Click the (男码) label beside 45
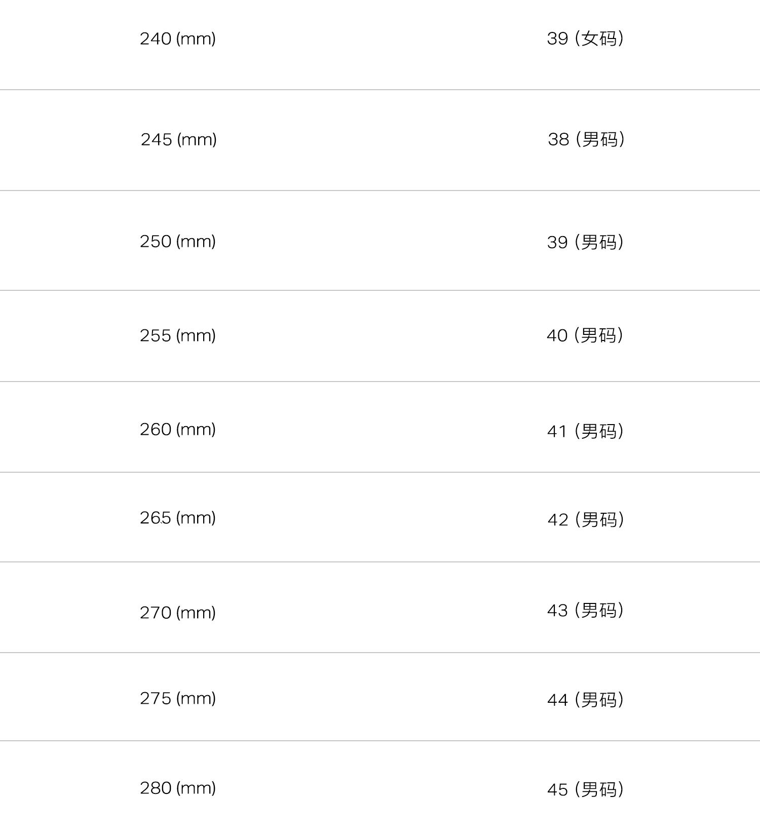This screenshot has width=760, height=835. point(599,789)
